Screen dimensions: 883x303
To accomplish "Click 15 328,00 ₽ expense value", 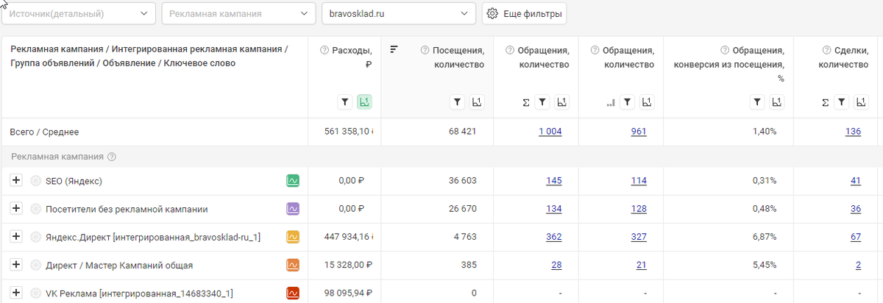I will point(349,265).
